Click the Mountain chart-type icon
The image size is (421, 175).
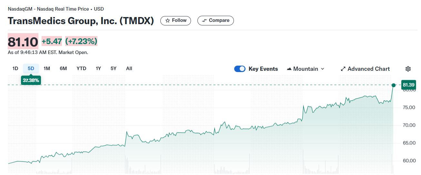click(x=289, y=69)
